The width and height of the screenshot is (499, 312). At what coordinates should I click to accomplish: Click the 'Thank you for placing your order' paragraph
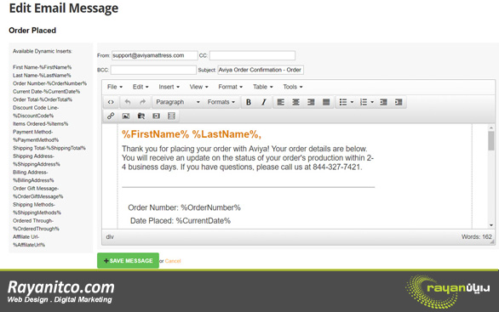tap(248, 157)
